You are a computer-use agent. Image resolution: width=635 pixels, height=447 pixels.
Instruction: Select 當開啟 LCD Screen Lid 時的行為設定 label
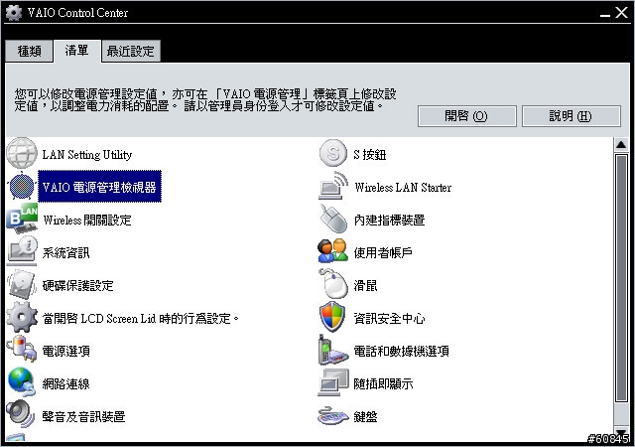point(141,319)
